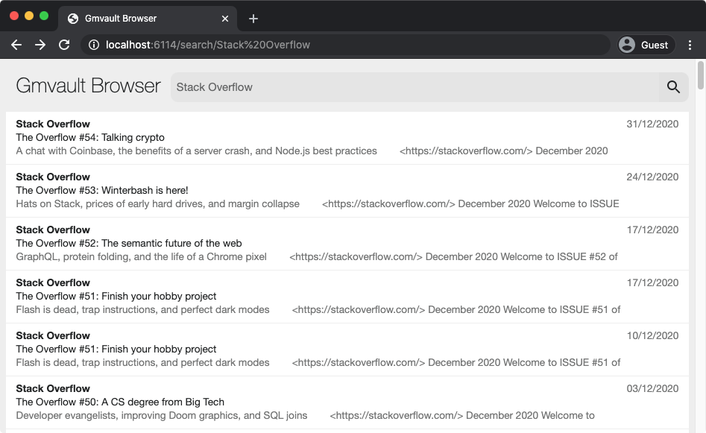Open email The Overflow #53: Winterbash is here!
The width and height of the screenshot is (706, 433).
[347, 191]
